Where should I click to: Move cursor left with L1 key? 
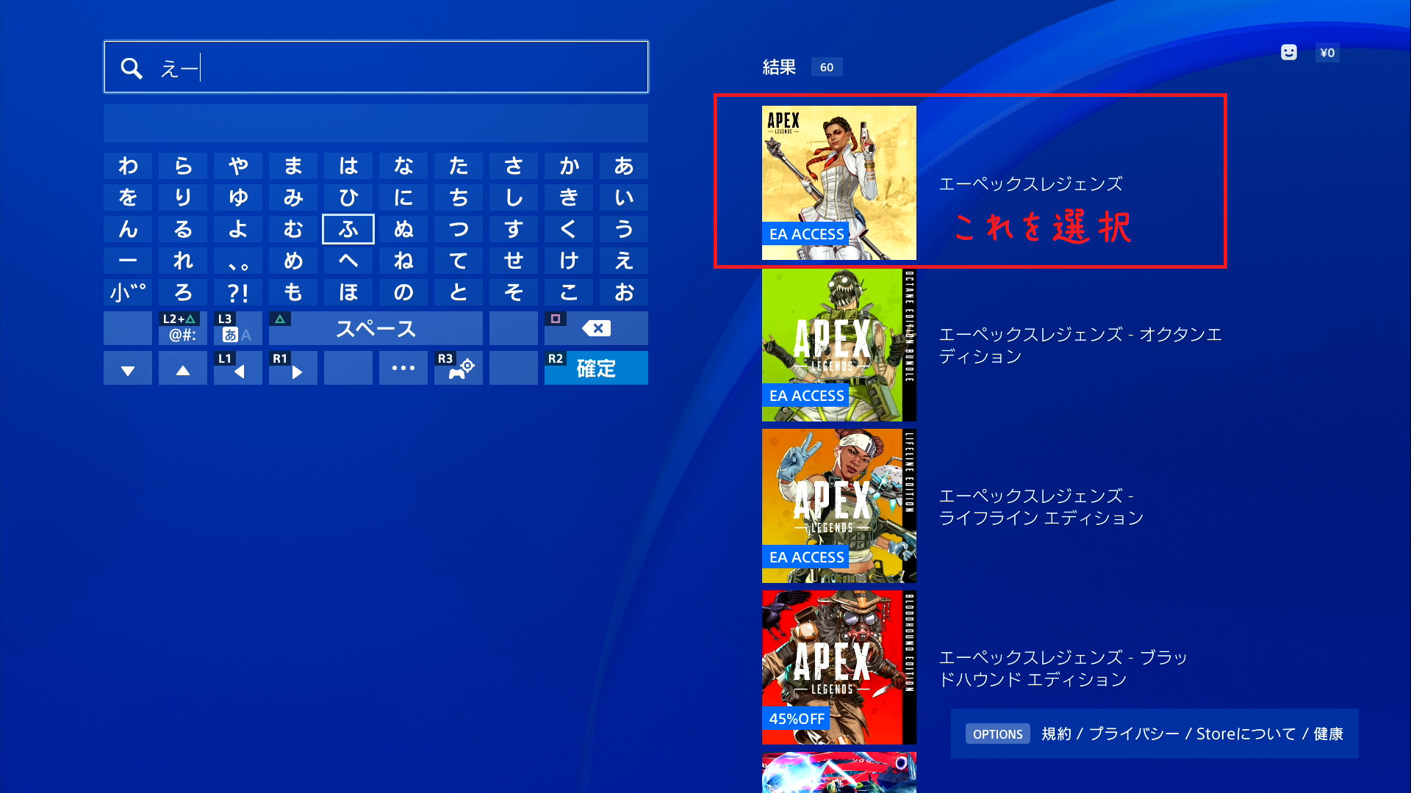[x=238, y=368]
